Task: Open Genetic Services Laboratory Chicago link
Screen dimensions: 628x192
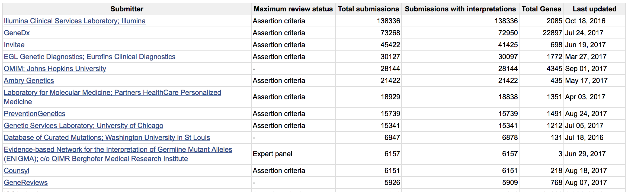Action: [x=84, y=126]
